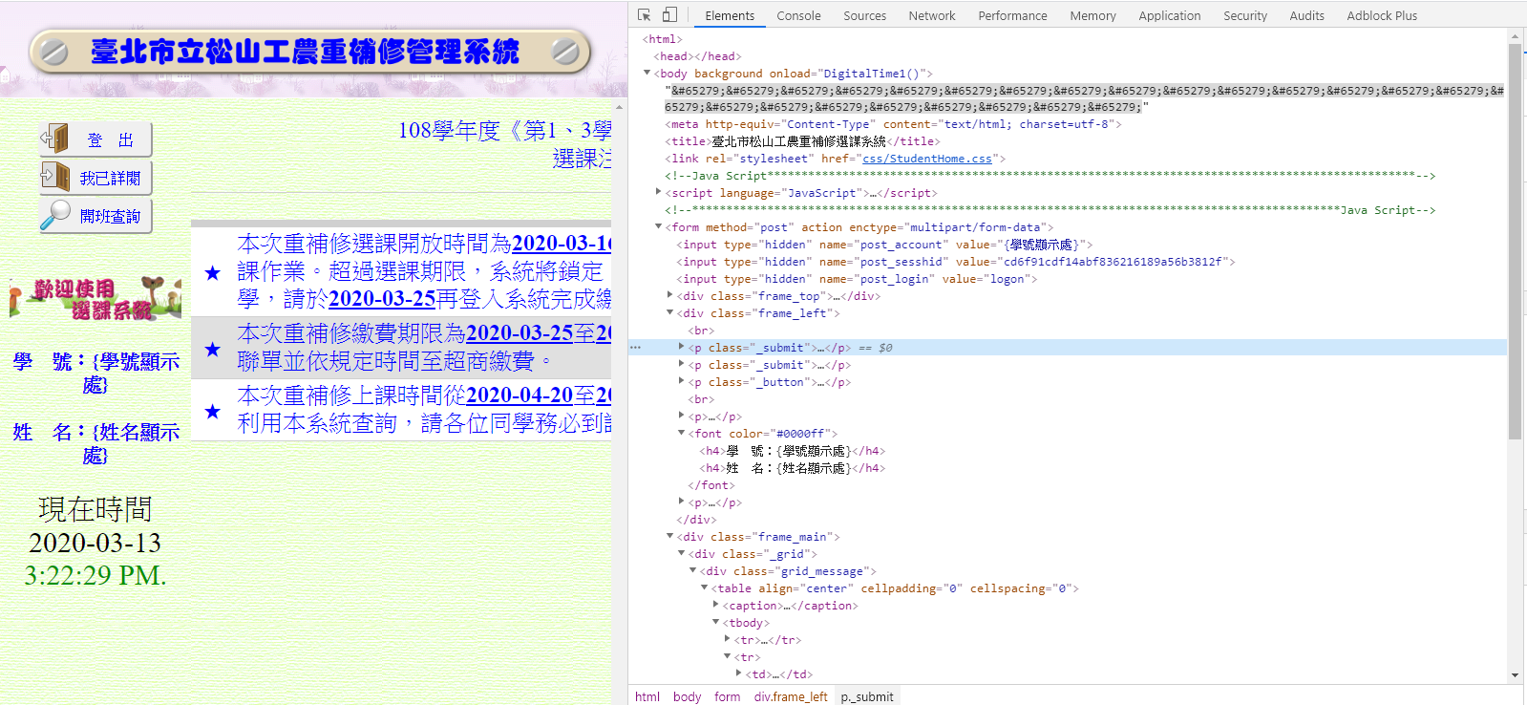Expand the p class _button node
The image size is (1527, 705).
click(681, 381)
